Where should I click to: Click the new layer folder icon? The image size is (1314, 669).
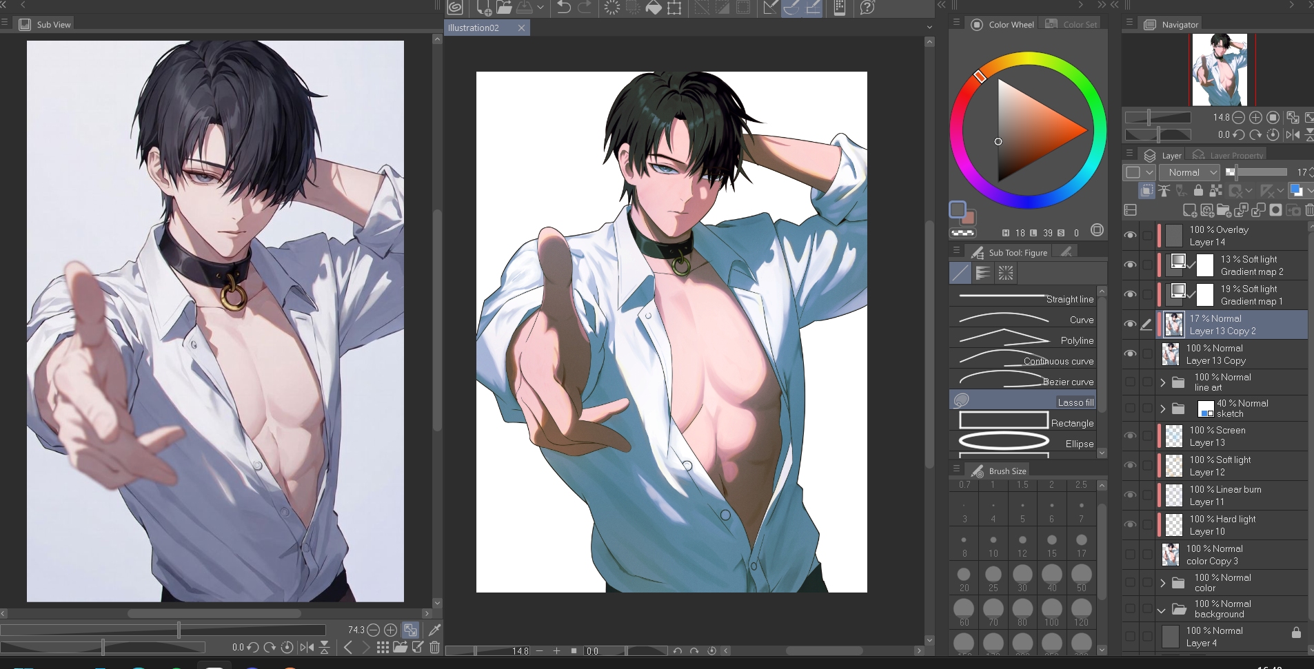tap(1224, 210)
